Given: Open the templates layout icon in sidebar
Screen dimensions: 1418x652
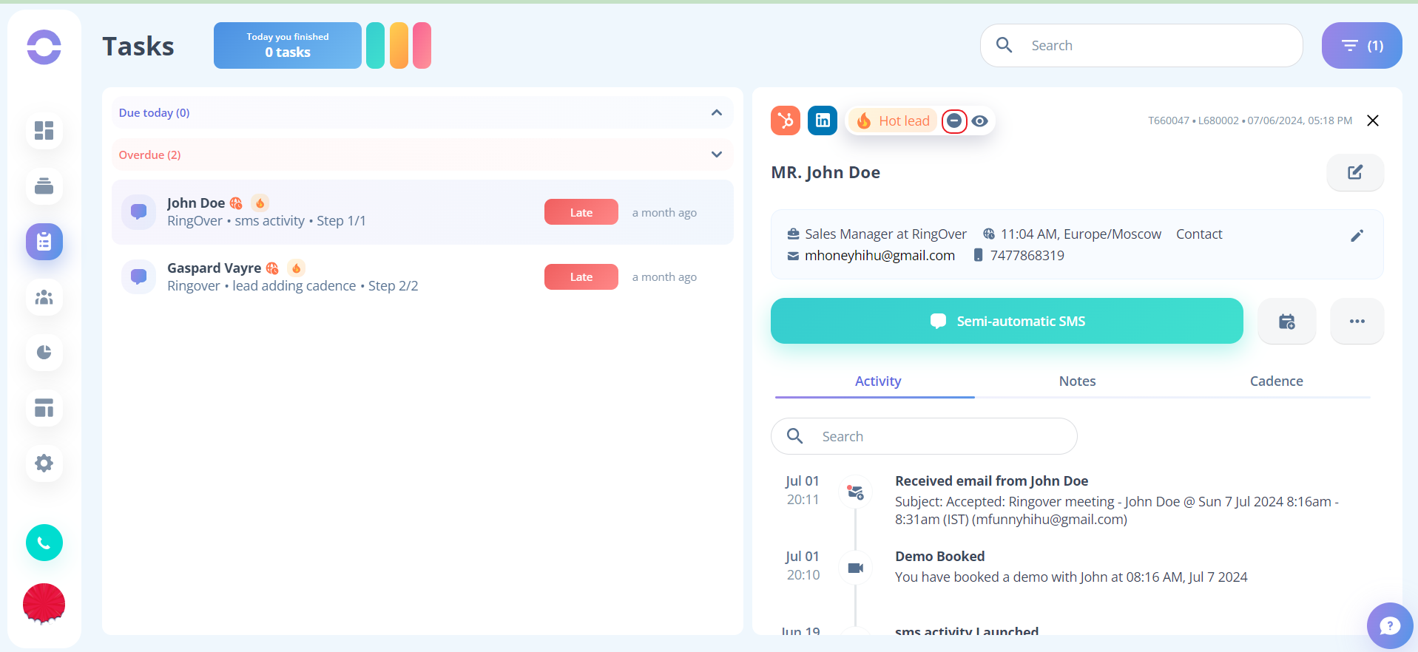Looking at the screenshot, I should click(x=44, y=407).
